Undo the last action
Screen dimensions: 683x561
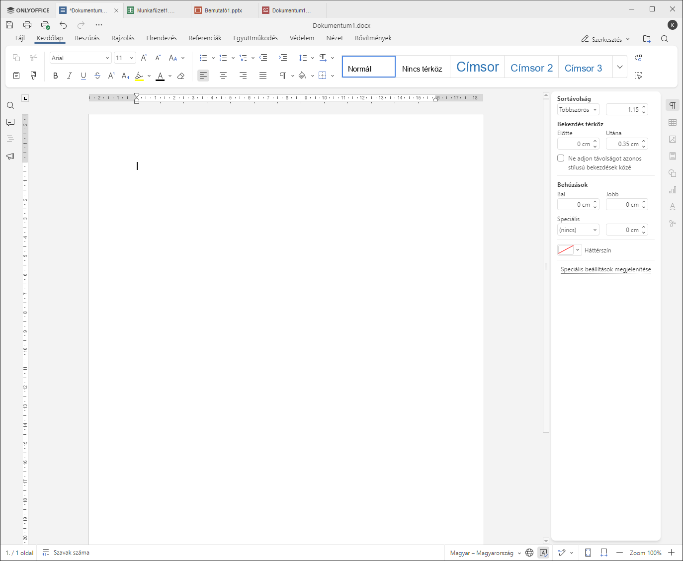pos(63,25)
